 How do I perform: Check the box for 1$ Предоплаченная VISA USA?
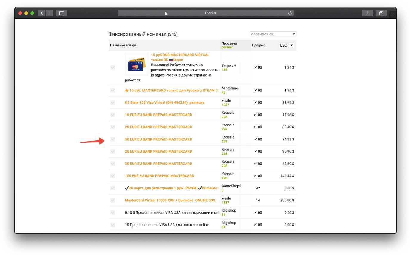pos(112,225)
